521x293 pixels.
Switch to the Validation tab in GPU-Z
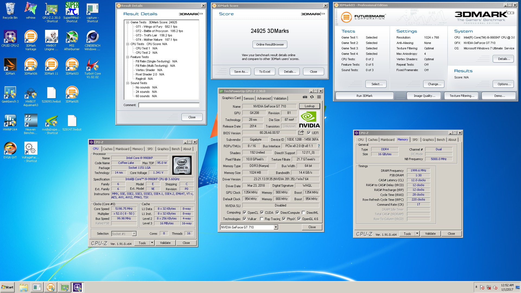(x=280, y=98)
